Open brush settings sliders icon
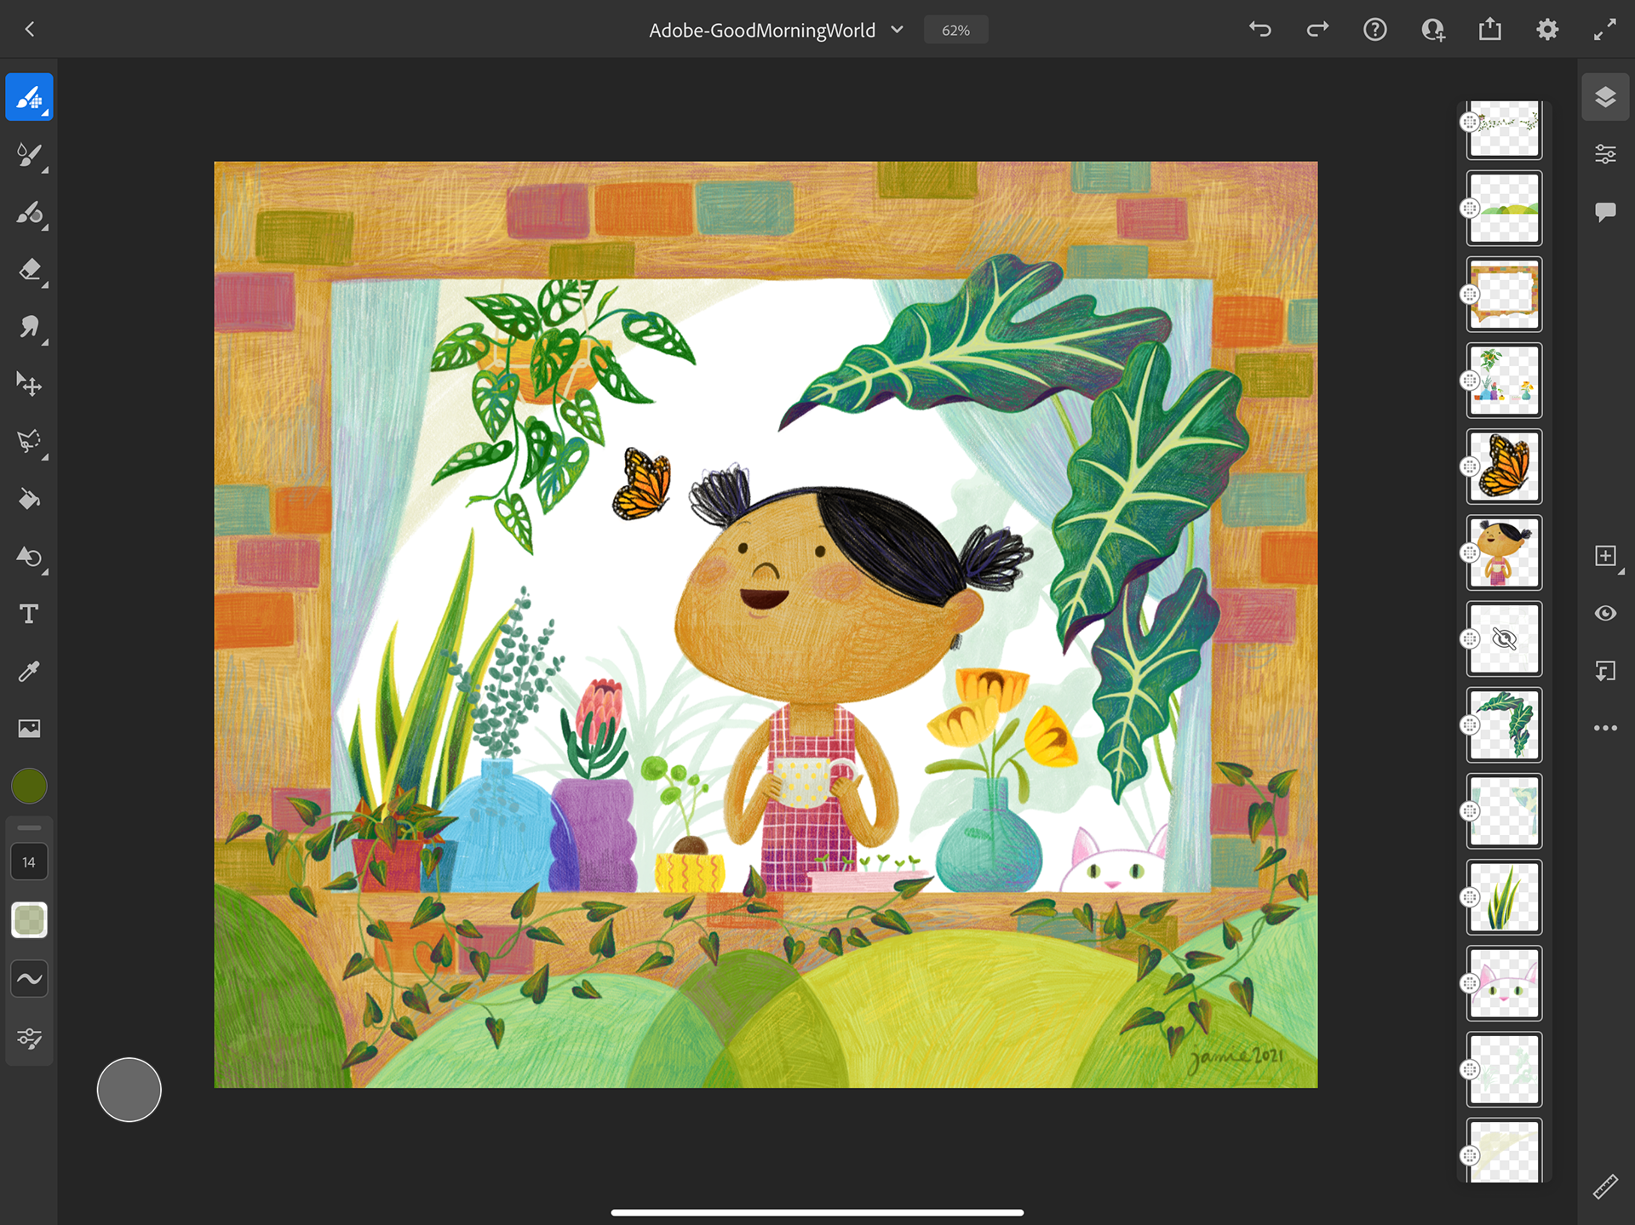Screen dimensions: 1635x1225 [30, 1038]
